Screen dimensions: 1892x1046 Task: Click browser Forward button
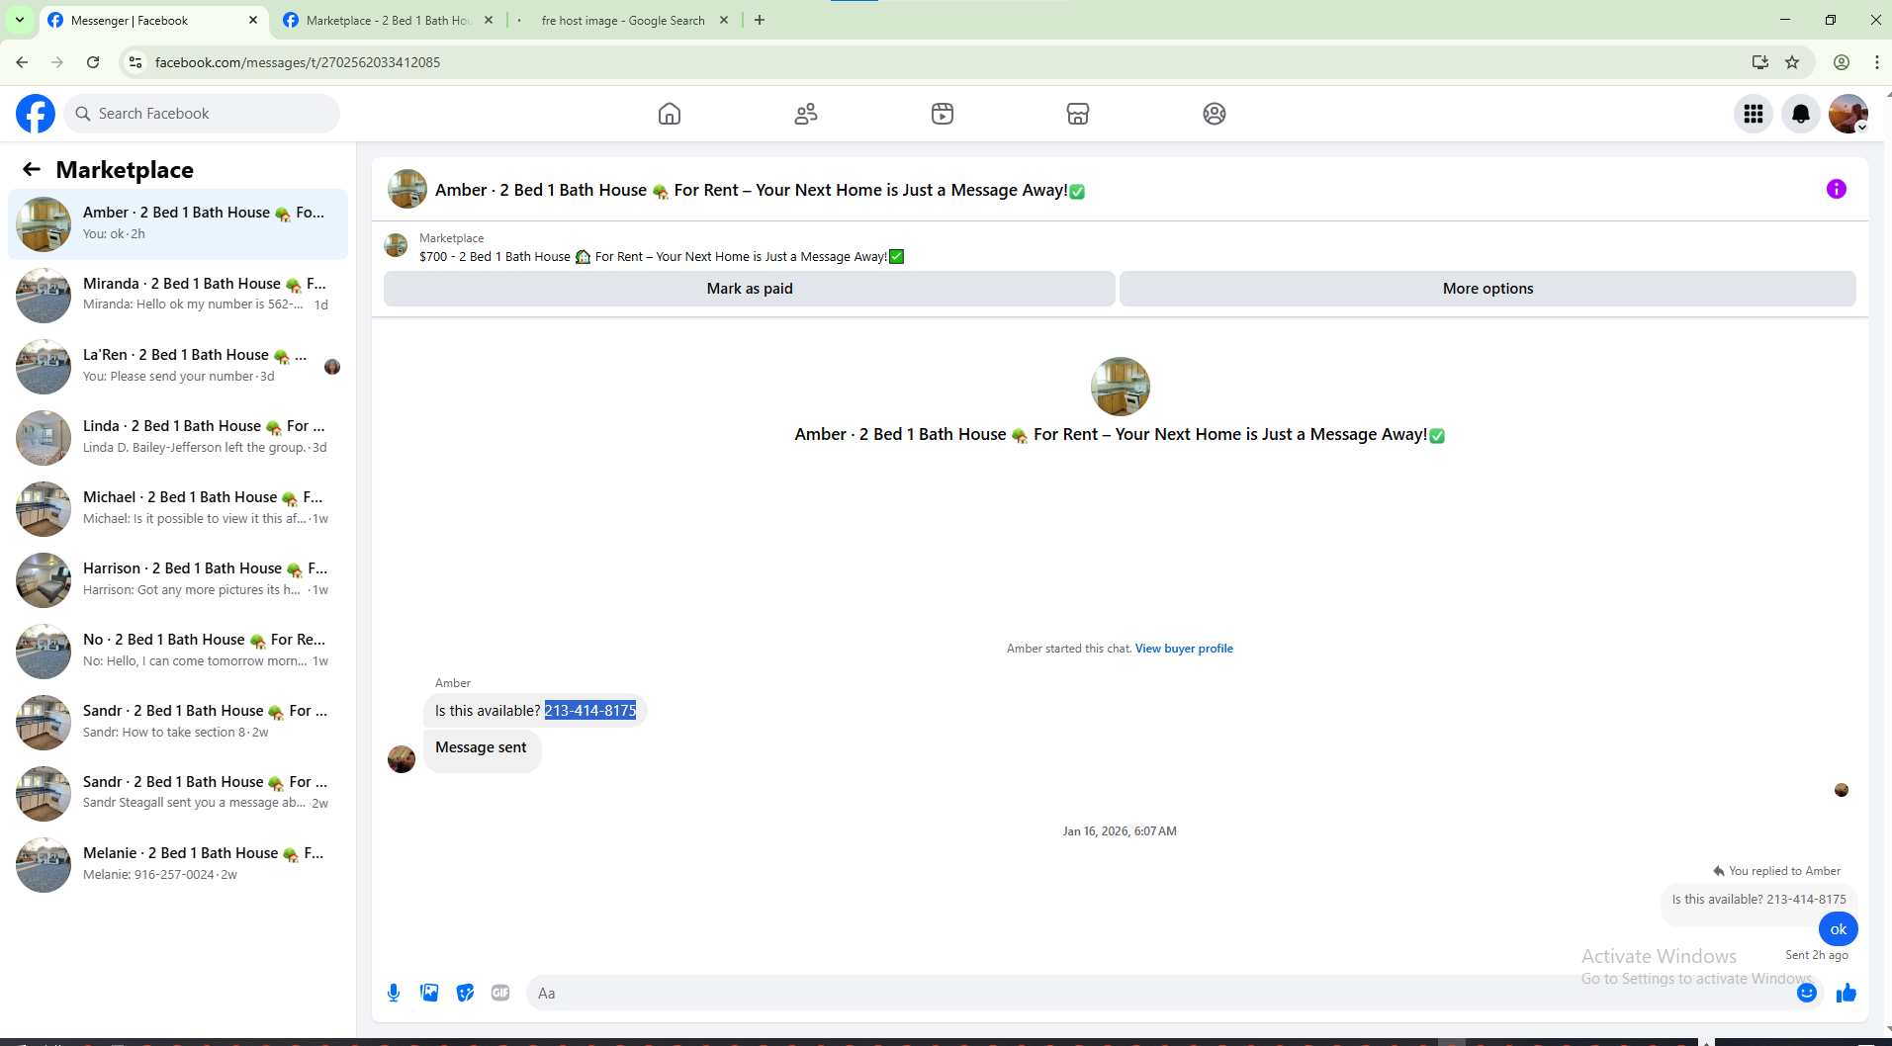tap(57, 62)
